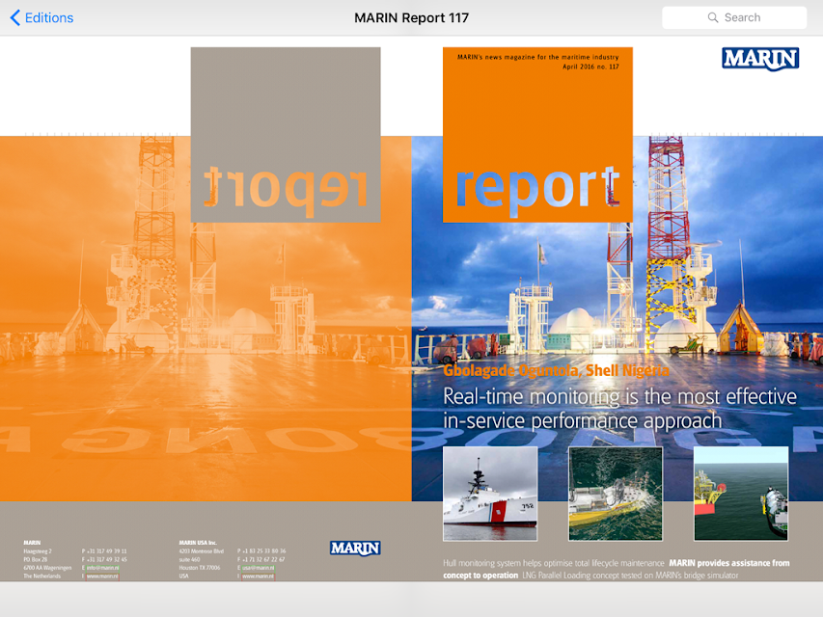
Task: Go back to Editions list
Action: tap(41, 18)
